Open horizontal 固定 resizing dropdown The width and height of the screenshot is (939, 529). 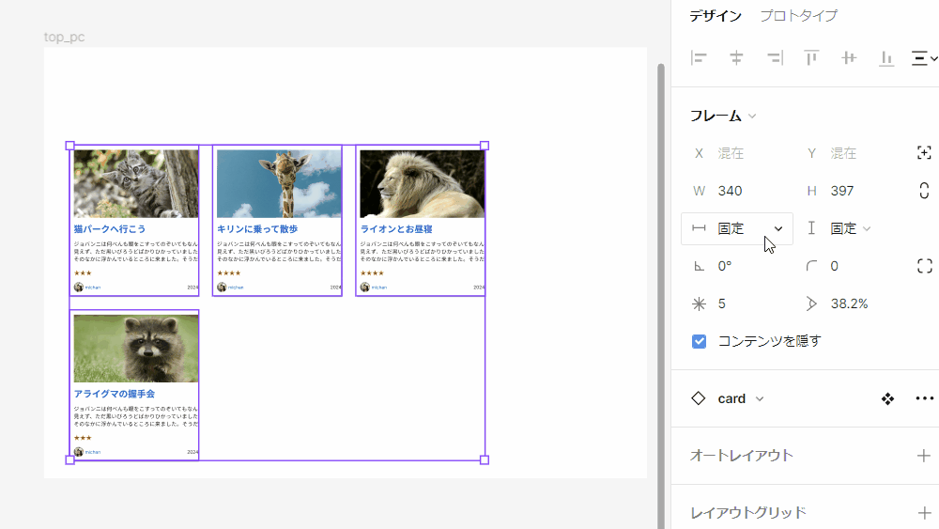click(x=737, y=228)
